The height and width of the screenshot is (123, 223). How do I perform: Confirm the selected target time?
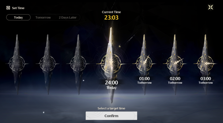coord(112,116)
